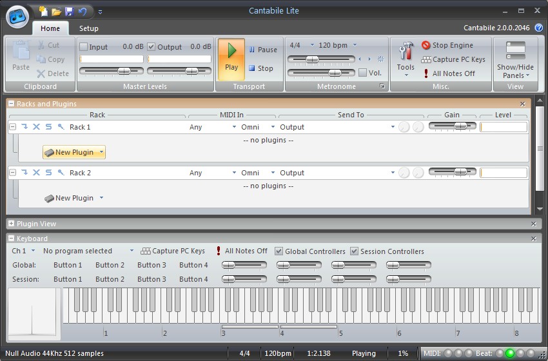The image size is (548, 361).
Task: Open the quick access toolbar customize arrow
Action: point(101,12)
